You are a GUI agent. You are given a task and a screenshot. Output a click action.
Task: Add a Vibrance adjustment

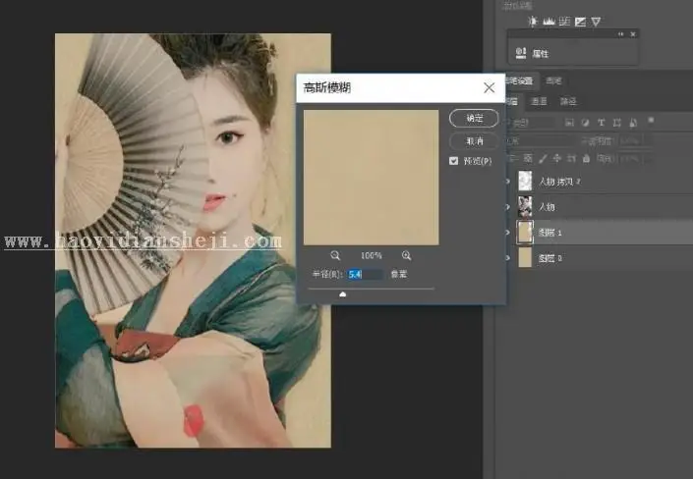pos(597,22)
